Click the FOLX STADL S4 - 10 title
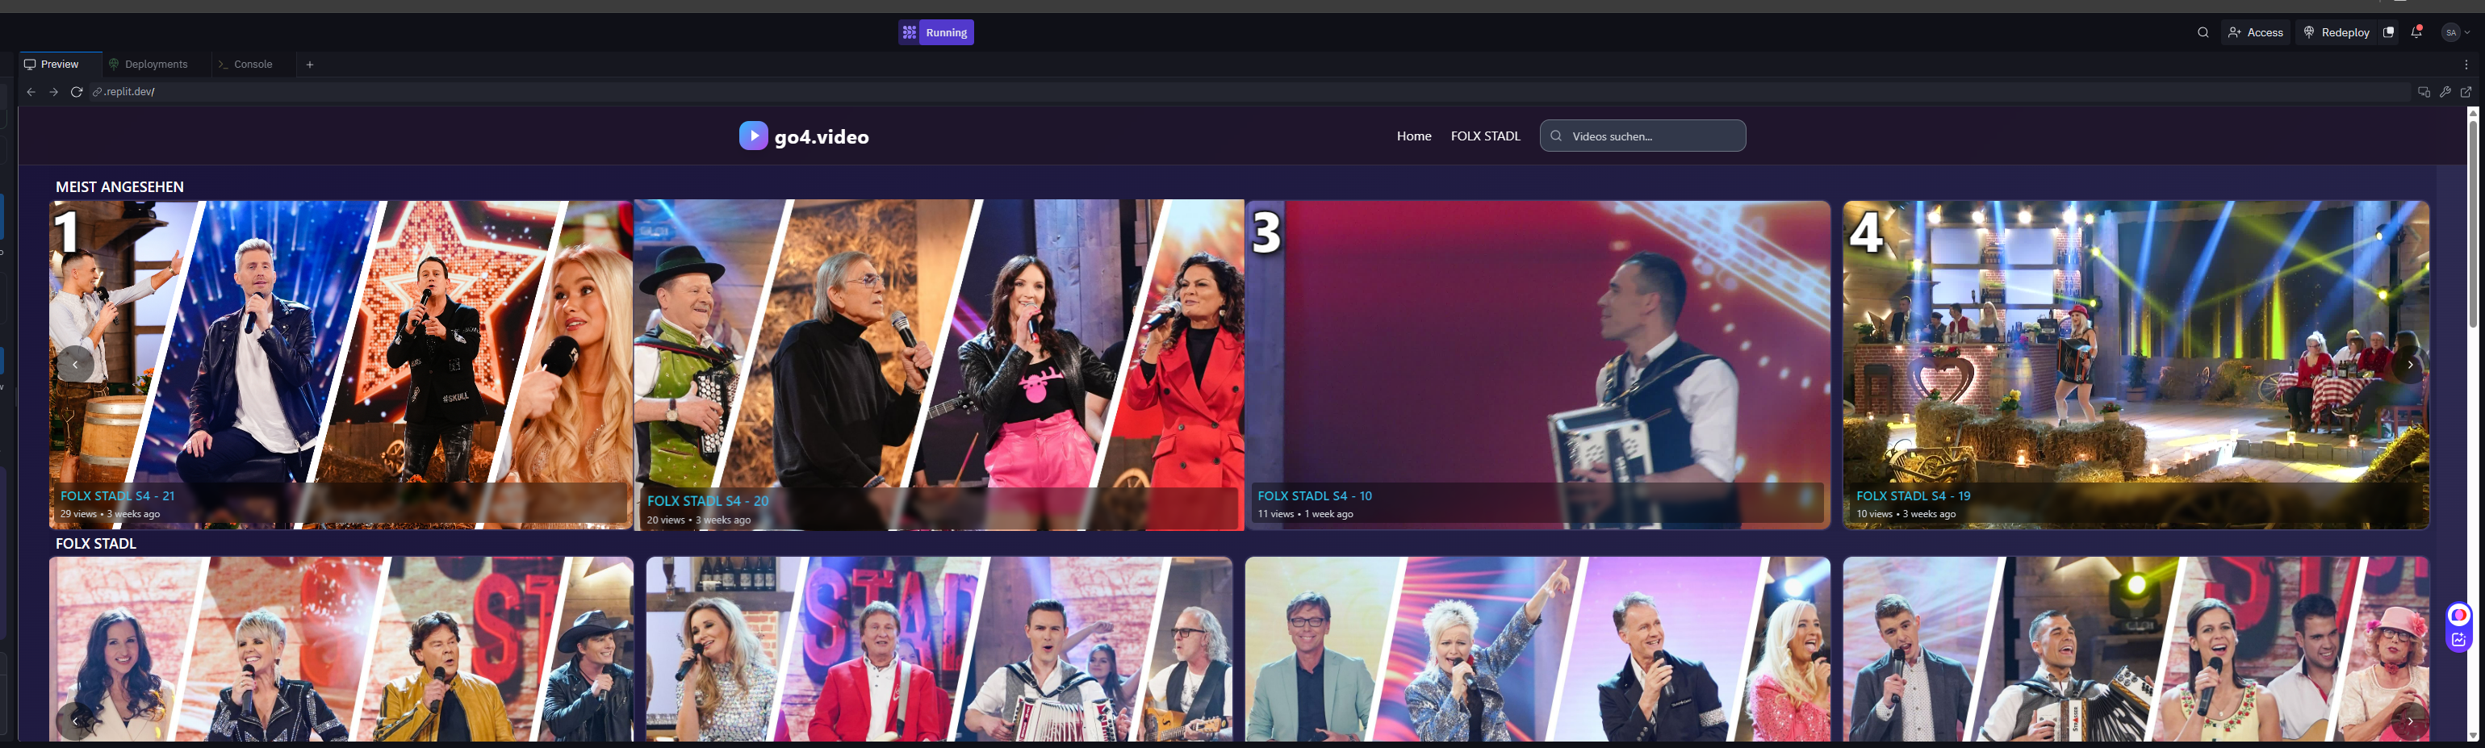 click(x=1314, y=496)
